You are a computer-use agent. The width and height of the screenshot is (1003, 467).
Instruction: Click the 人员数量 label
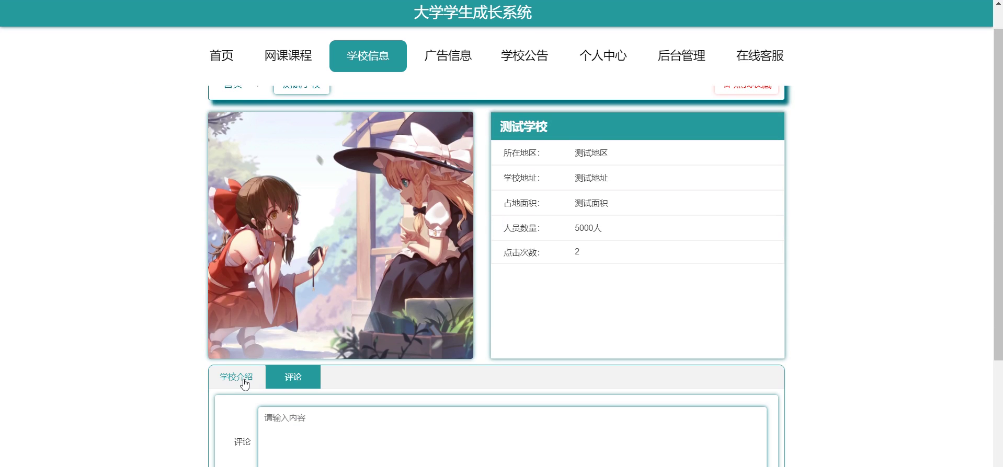pos(521,228)
